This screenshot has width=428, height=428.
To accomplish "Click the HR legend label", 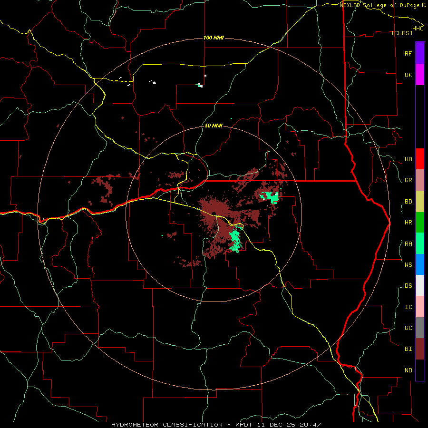I will pos(408,223).
